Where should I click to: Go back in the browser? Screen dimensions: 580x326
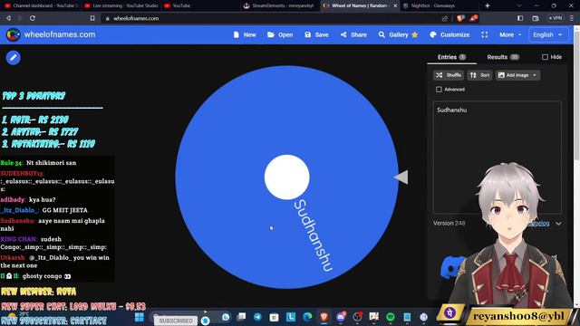[x=8, y=18]
